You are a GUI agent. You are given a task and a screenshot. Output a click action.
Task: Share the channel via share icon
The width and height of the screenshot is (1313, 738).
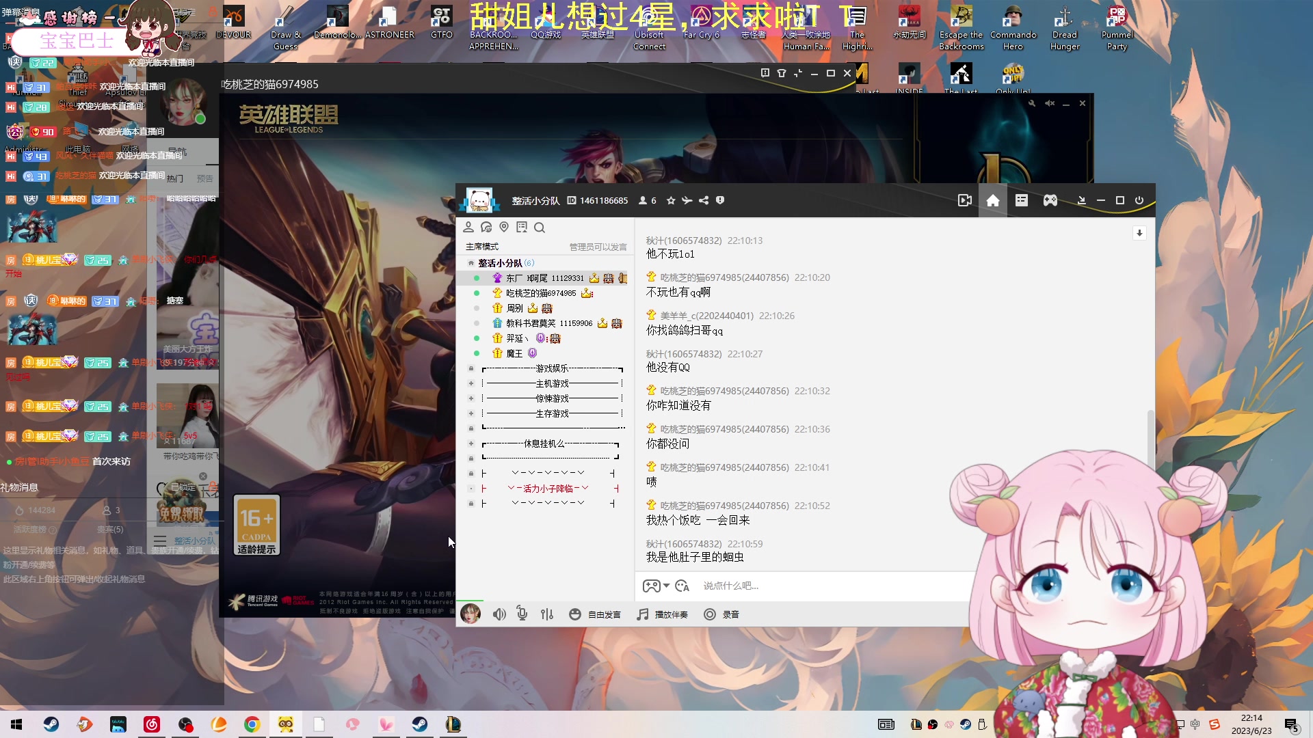coord(704,200)
